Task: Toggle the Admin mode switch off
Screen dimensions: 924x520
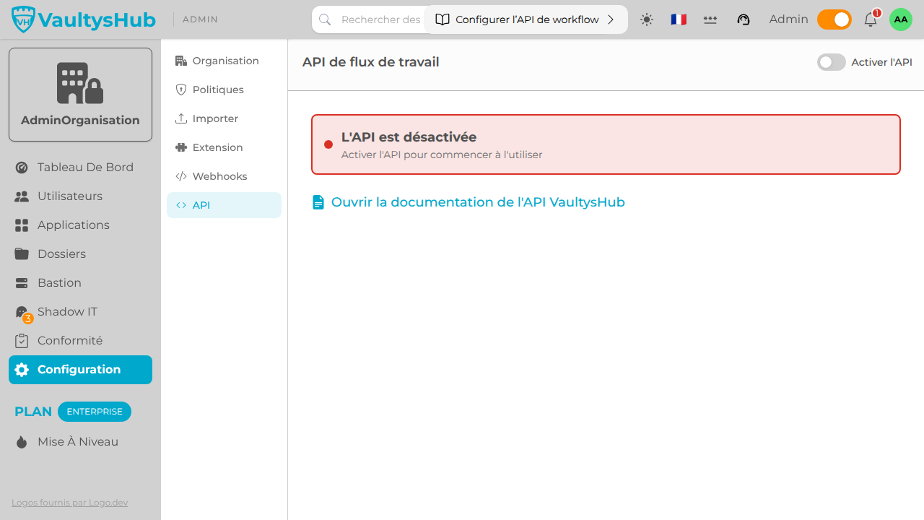Action: pyautogui.click(x=834, y=19)
